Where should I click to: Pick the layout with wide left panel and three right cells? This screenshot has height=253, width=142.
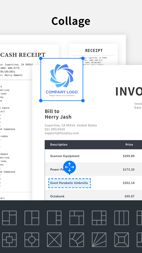tap(54, 218)
